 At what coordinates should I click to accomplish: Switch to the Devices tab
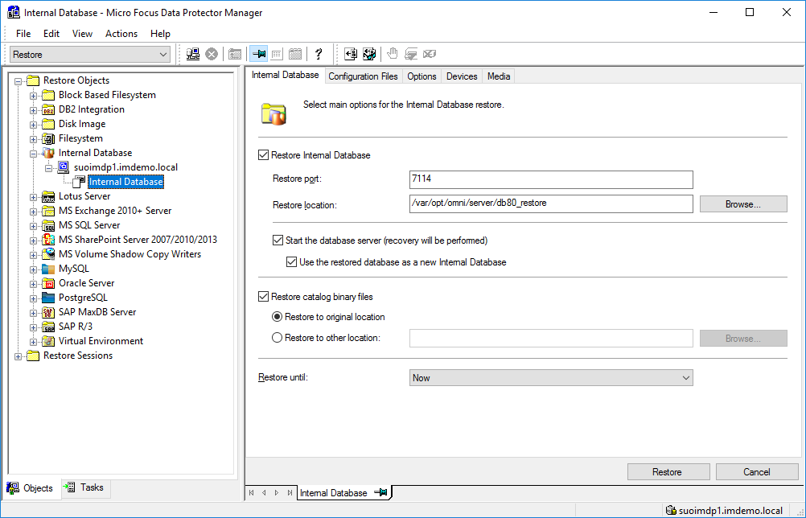462,76
